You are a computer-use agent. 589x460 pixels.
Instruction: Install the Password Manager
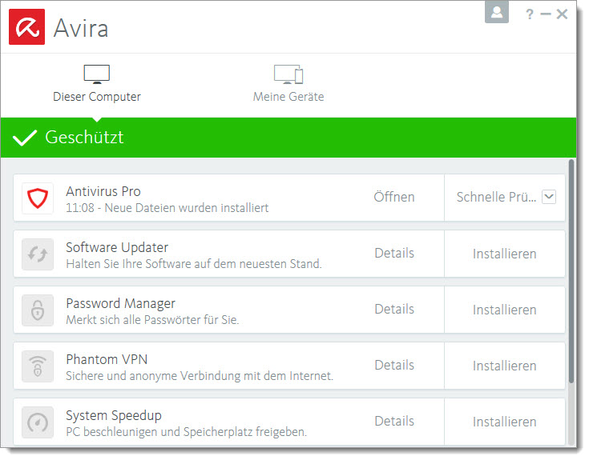click(x=505, y=310)
